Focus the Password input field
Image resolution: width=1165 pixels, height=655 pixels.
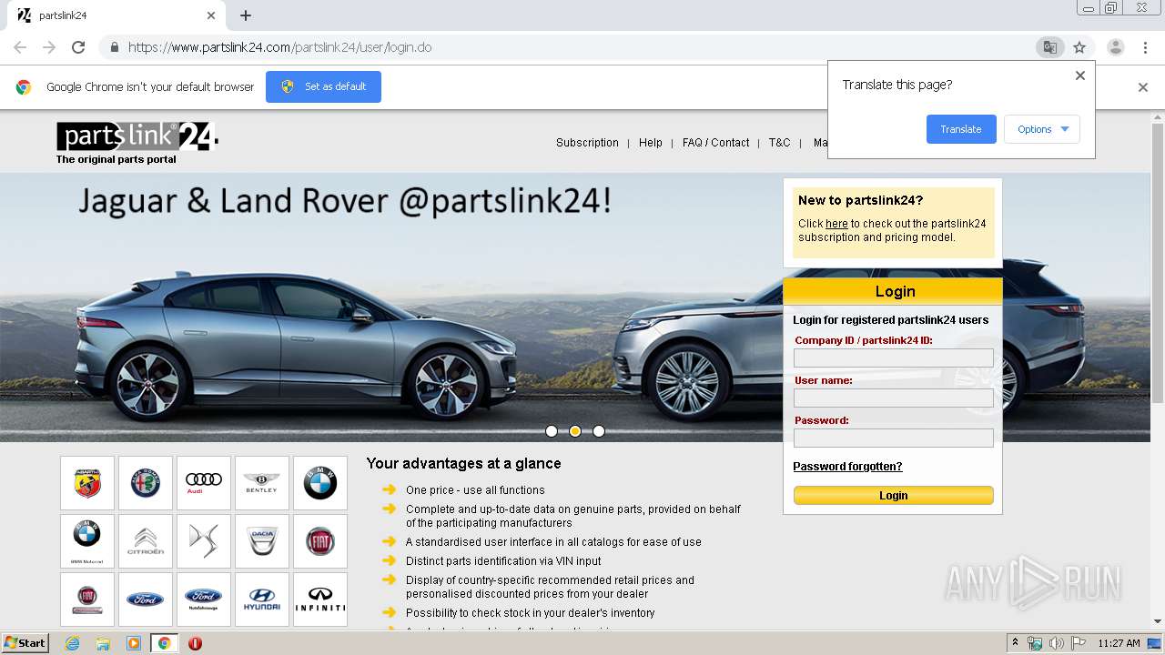point(894,438)
